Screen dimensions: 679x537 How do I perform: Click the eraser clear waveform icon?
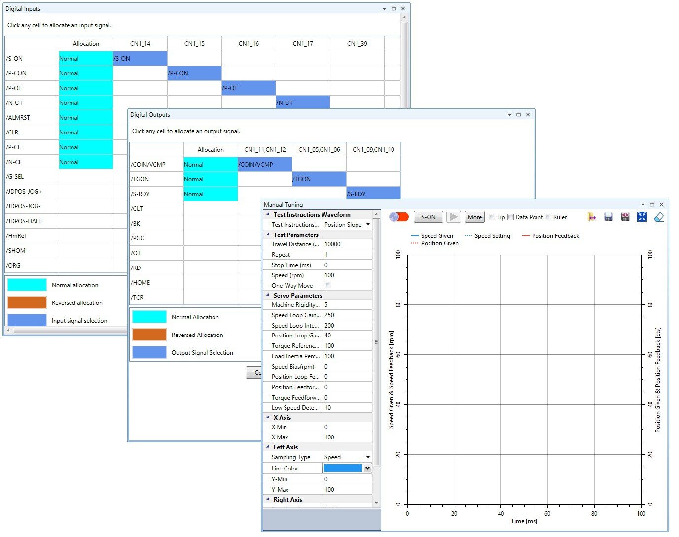pos(659,217)
